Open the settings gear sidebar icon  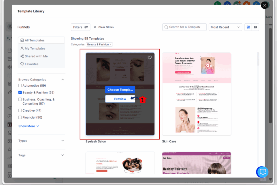click(9, 175)
